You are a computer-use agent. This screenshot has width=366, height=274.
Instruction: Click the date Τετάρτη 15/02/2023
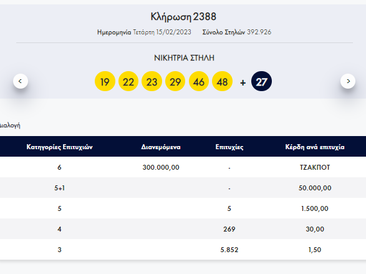tap(162, 32)
